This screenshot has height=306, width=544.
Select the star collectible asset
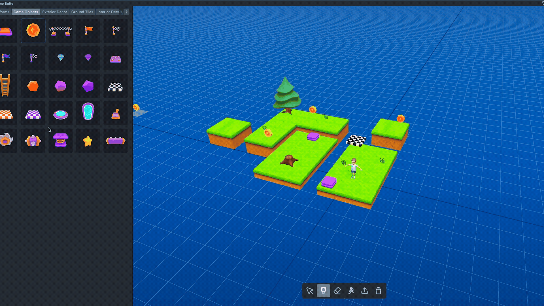[x=88, y=140]
